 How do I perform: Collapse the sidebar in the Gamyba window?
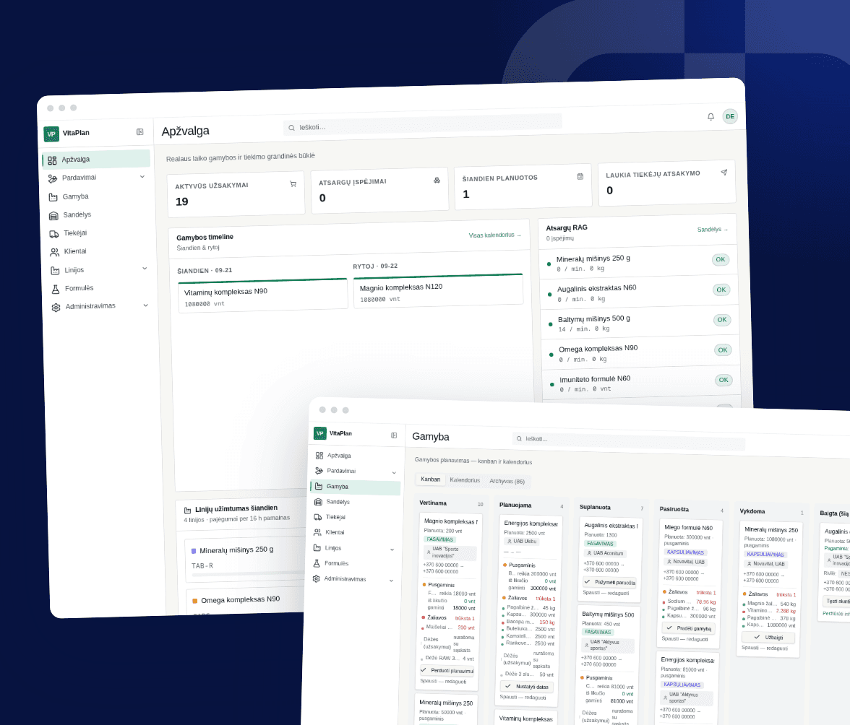point(394,435)
